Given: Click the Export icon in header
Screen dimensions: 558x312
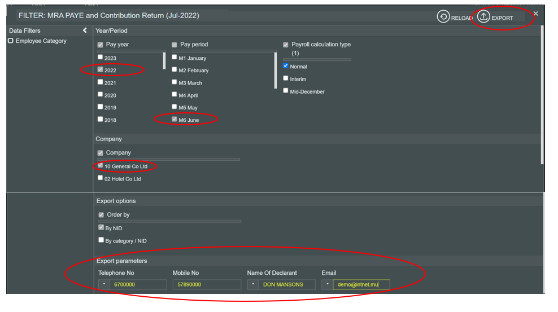Looking at the screenshot, I should (x=484, y=17).
